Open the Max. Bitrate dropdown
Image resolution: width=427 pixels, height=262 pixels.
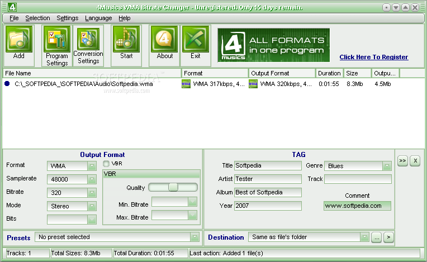[192, 215]
